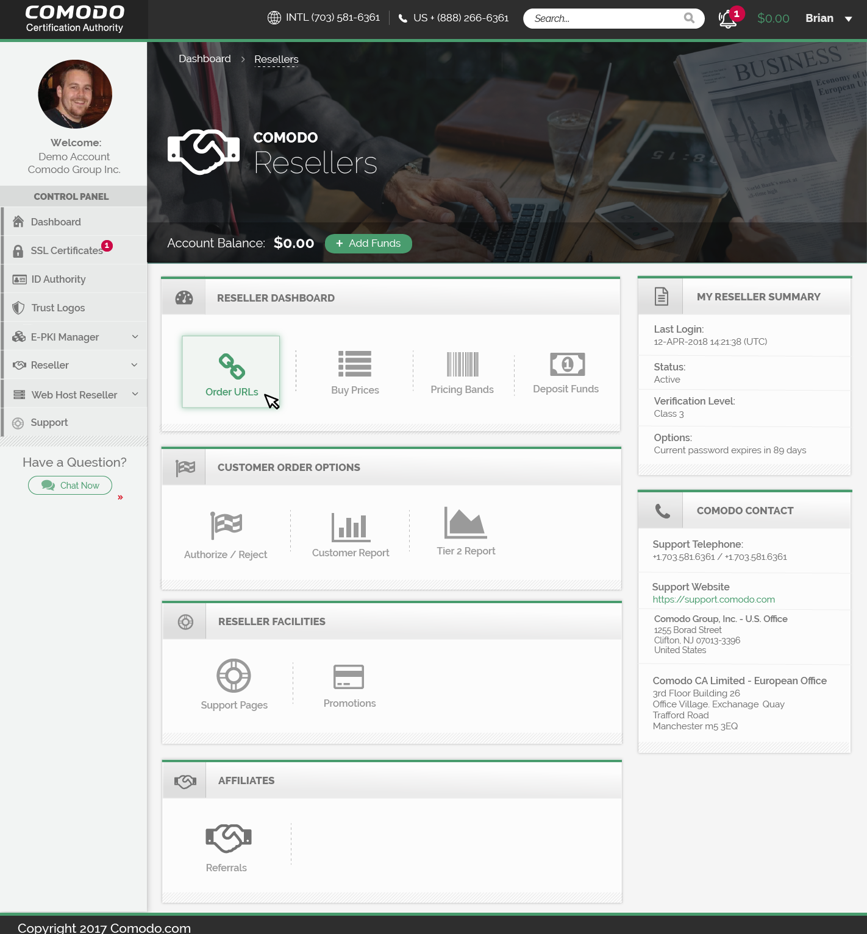Open the Pricing Bands barcode icon

tap(462, 364)
